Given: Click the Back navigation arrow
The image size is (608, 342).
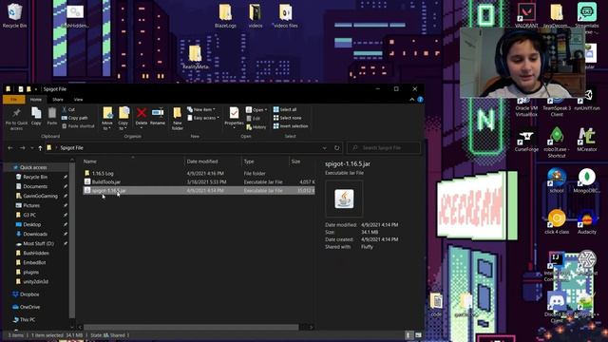Looking at the screenshot, I should click(x=10, y=148).
